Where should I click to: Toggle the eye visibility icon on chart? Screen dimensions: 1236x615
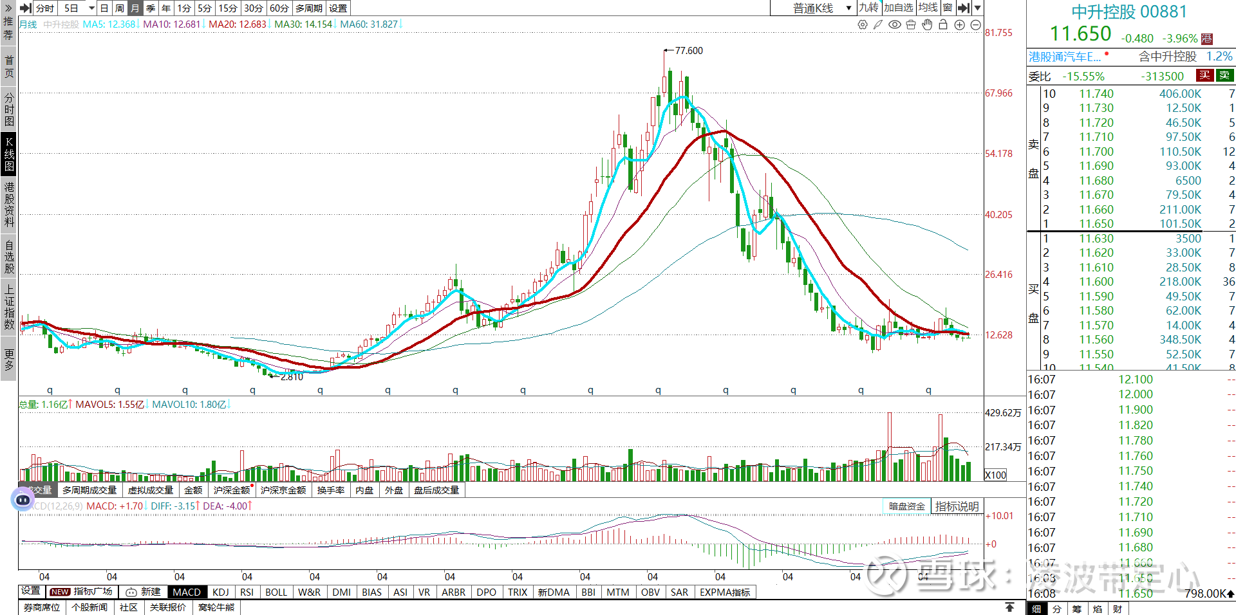895,24
